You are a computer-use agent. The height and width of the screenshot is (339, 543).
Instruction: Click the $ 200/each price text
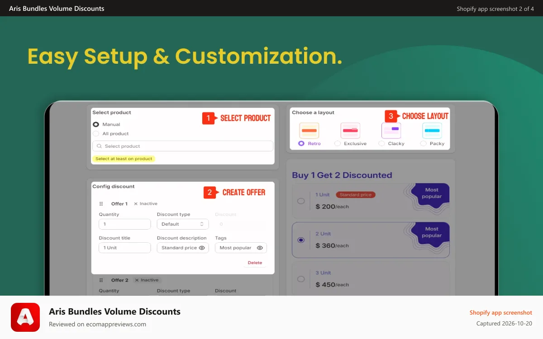click(332, 207)
